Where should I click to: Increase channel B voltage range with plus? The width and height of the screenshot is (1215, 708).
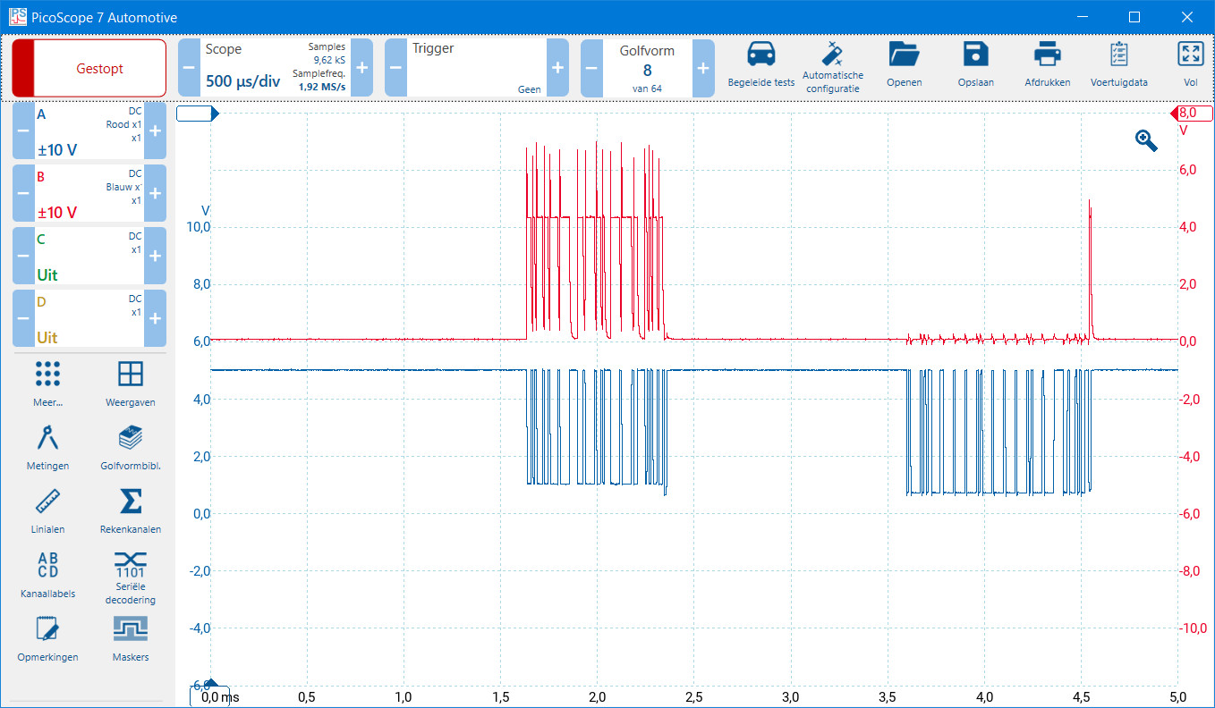click(155, 194)
